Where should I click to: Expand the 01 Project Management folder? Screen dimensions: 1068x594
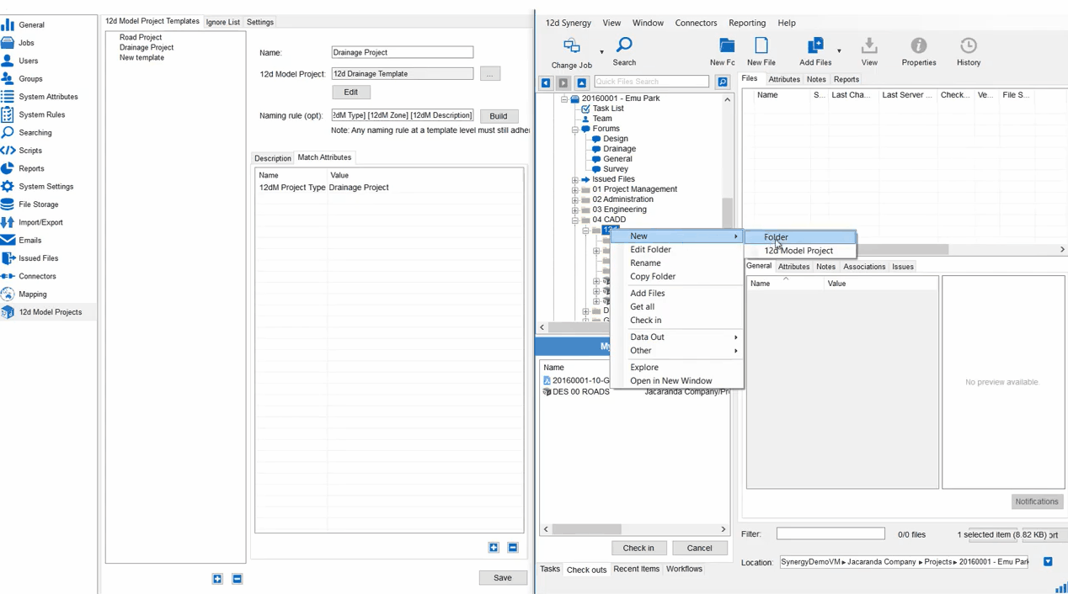575,189
